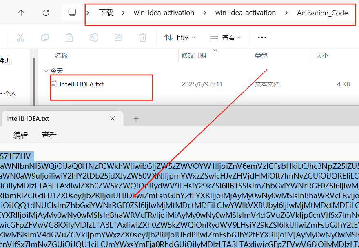359x248 pixels.
Task: Click the Activation_Code breadcrumb
Action: point(322,13)
